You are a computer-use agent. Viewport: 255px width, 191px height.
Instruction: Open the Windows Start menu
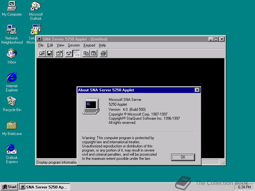[x=9, y=187]
